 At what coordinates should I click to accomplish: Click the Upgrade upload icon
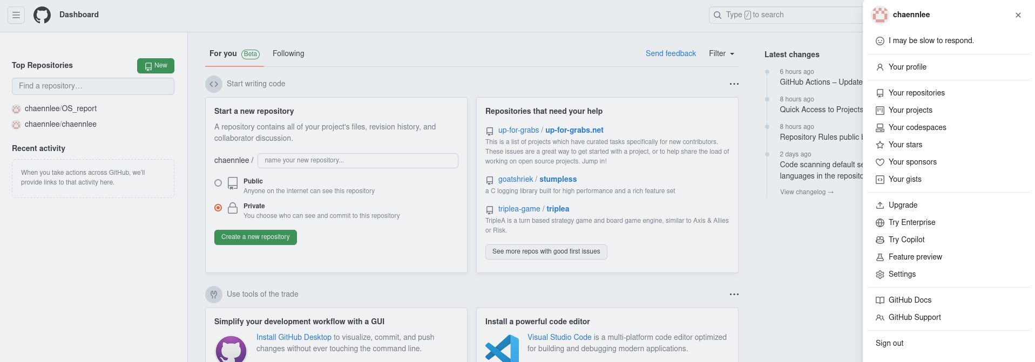click(x=880, y=206)
